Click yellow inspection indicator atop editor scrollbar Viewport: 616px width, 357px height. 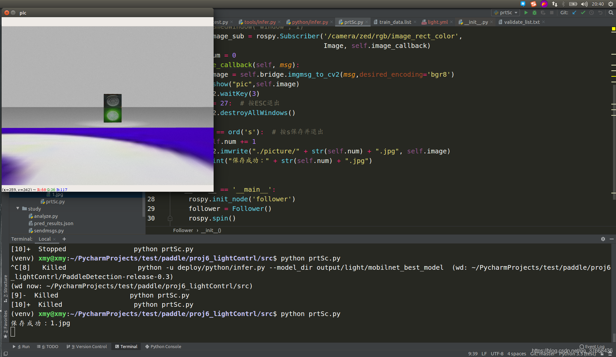(x=613, y=29)
